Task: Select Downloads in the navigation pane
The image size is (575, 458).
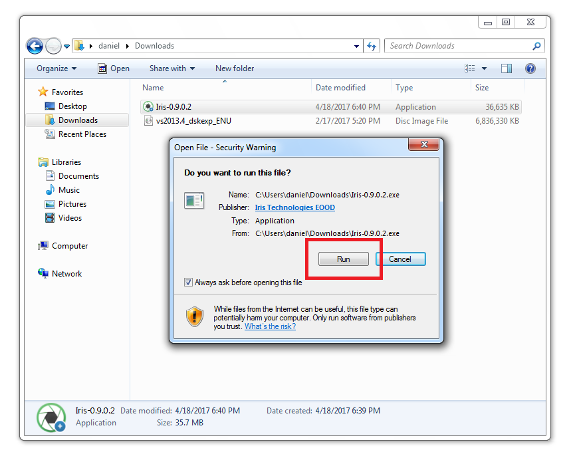Action: click(78, 120)
